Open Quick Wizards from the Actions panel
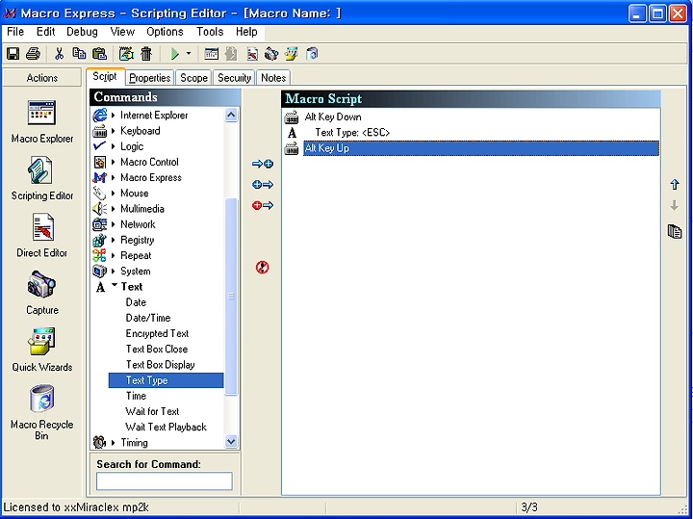This screenshot has width=693, height=519. pos(42,350)
